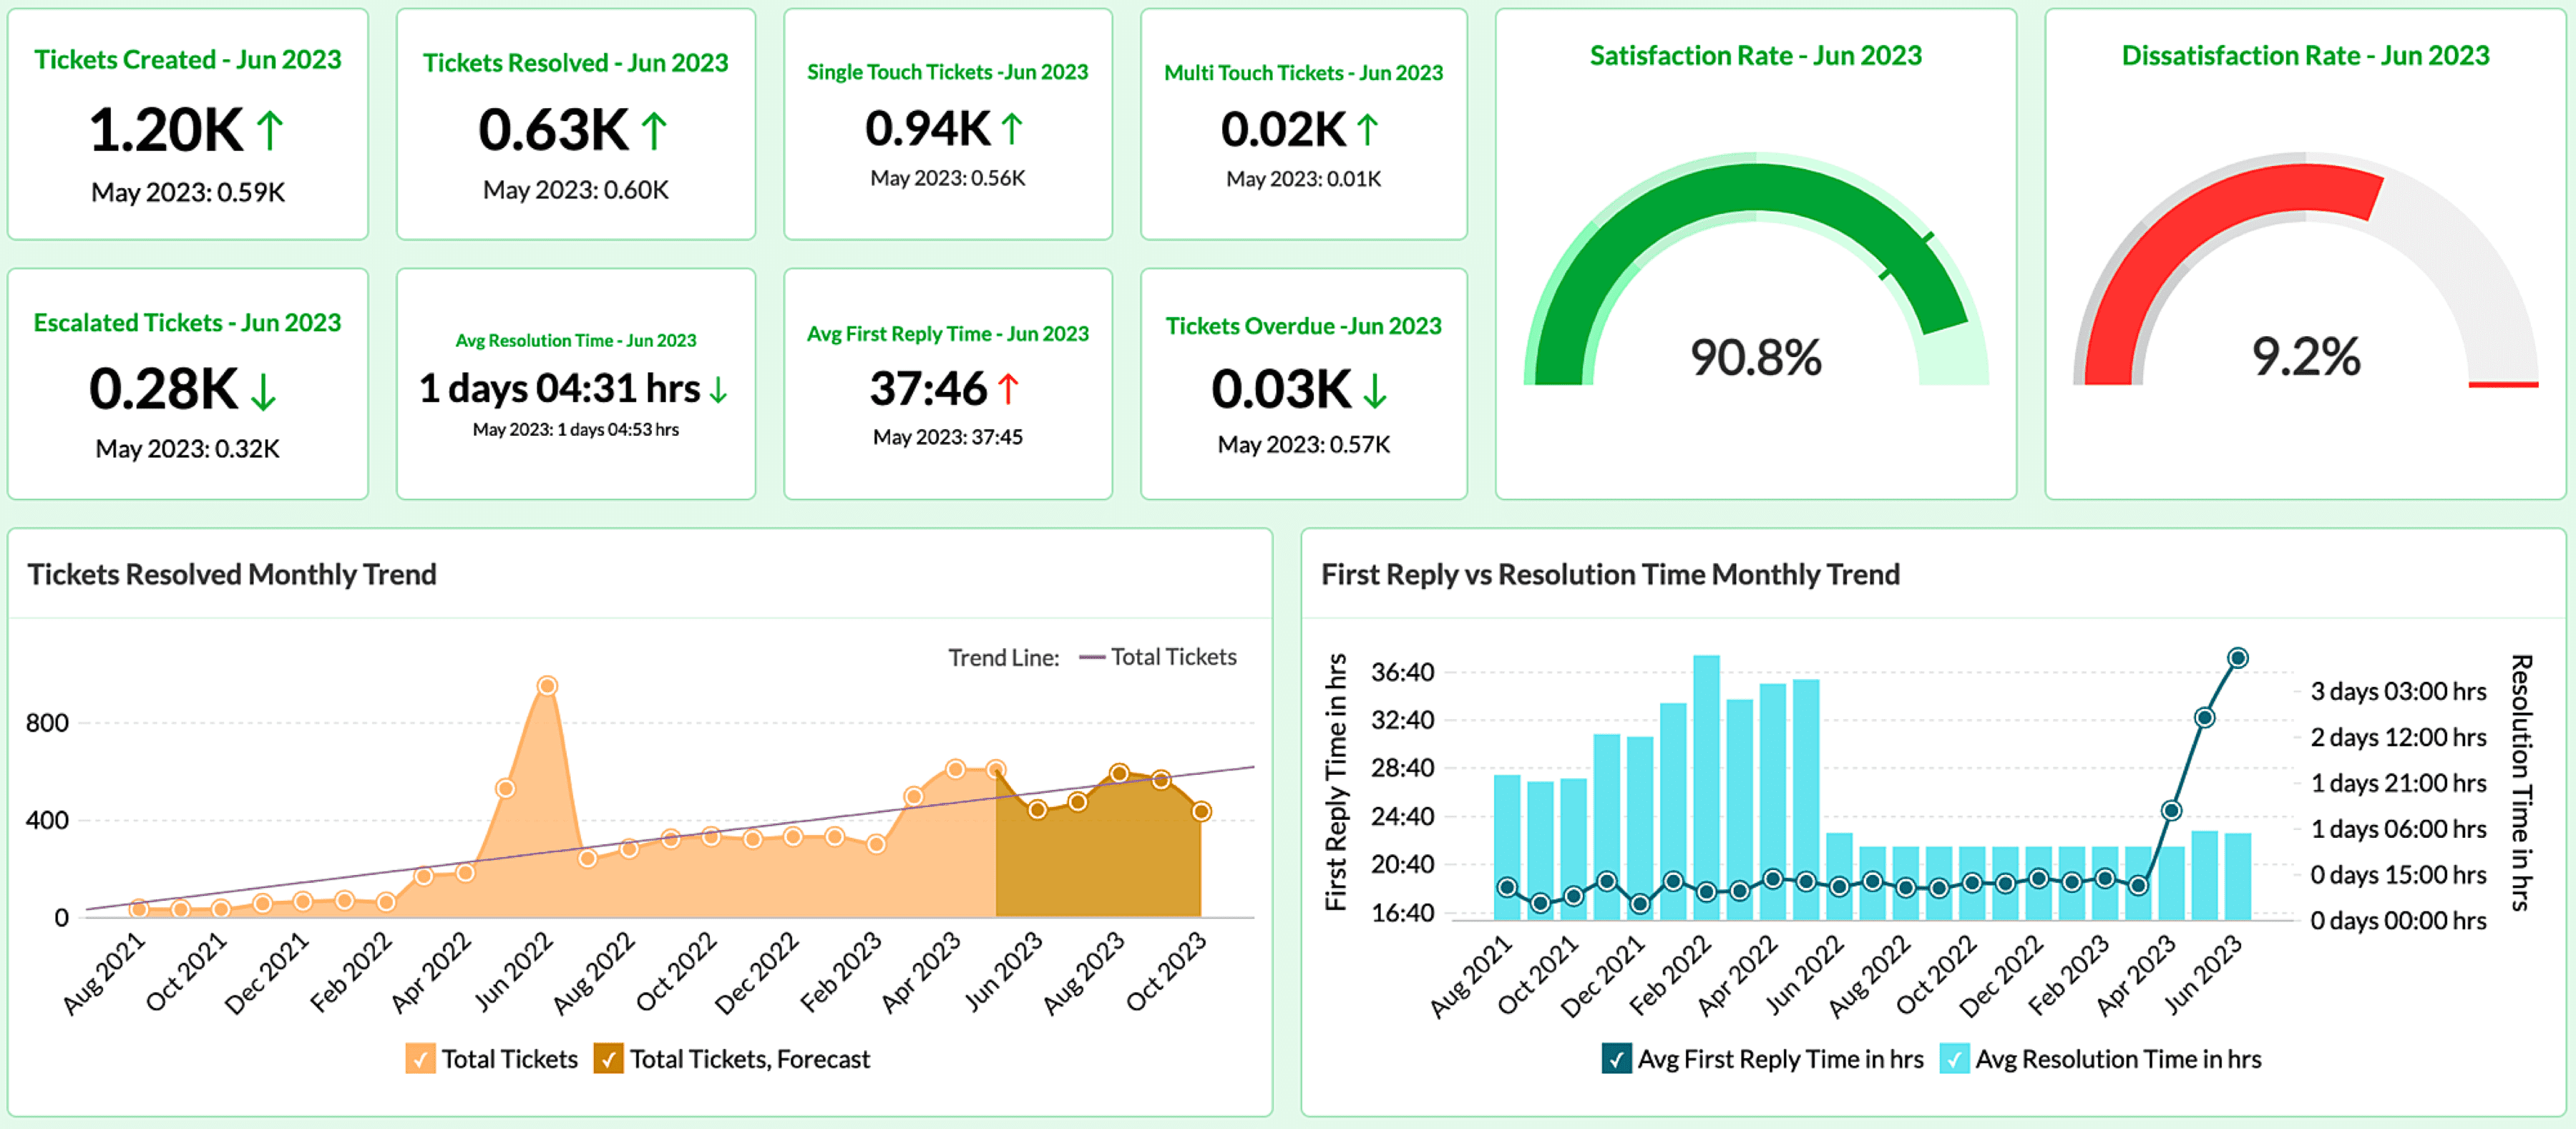This screenshot has width=2576, height=1129.
Task: Click First Reply vs Resolution Time title
Action: point(1611,574)
